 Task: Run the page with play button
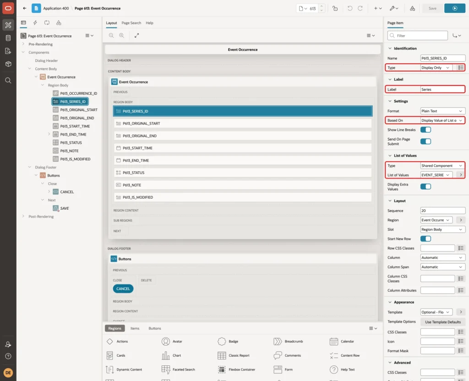454,8
